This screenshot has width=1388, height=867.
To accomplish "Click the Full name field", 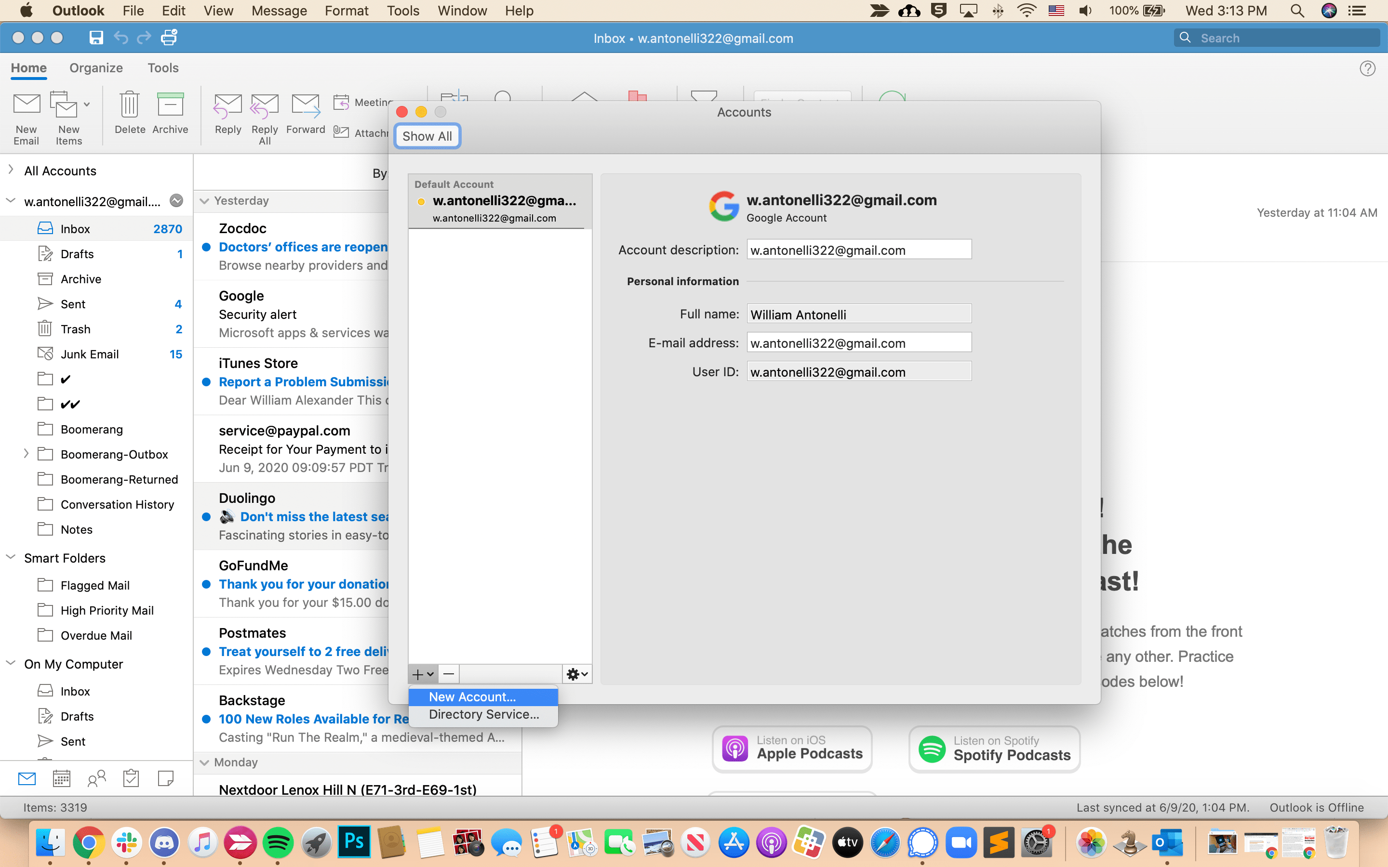I will point(859,314).
